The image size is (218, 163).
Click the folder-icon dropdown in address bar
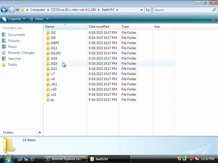22,10
